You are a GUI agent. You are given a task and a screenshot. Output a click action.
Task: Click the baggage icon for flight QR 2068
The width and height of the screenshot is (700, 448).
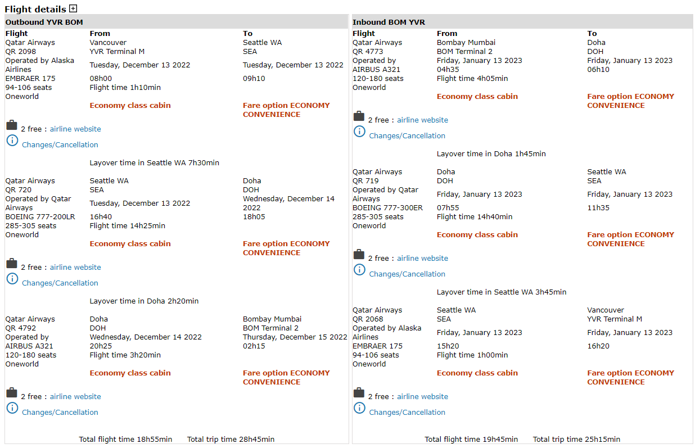[359, 393]
